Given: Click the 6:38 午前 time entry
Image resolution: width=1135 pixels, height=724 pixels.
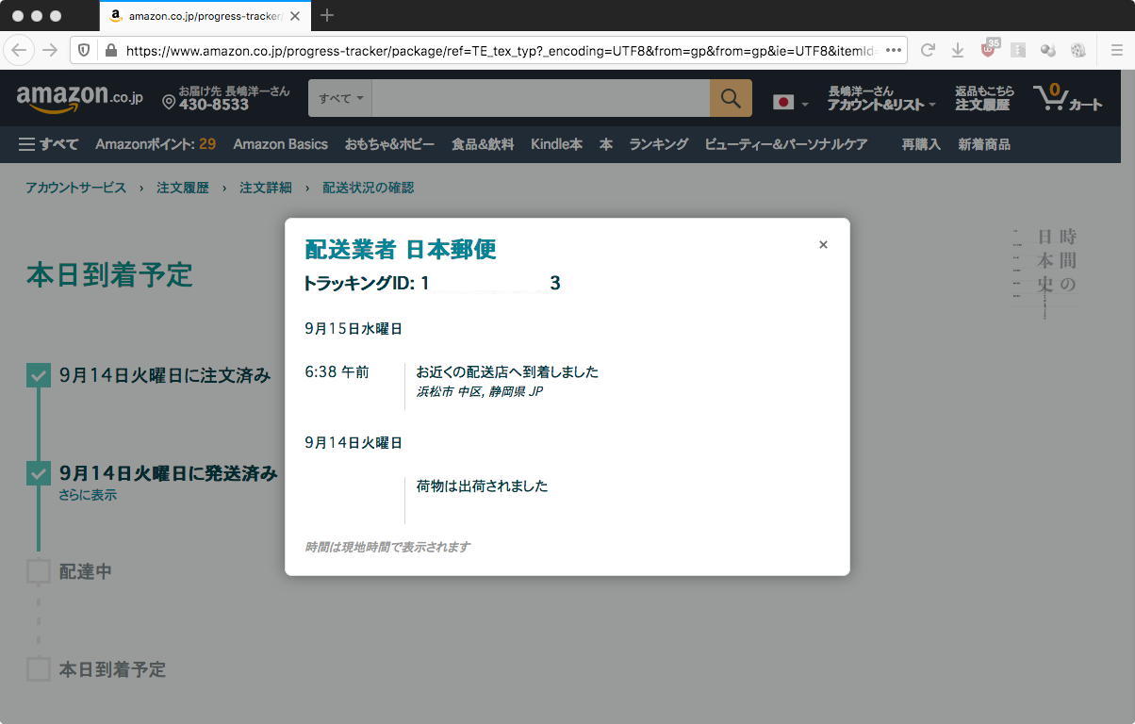Looking at the screenshot, I should coord(337,372).
